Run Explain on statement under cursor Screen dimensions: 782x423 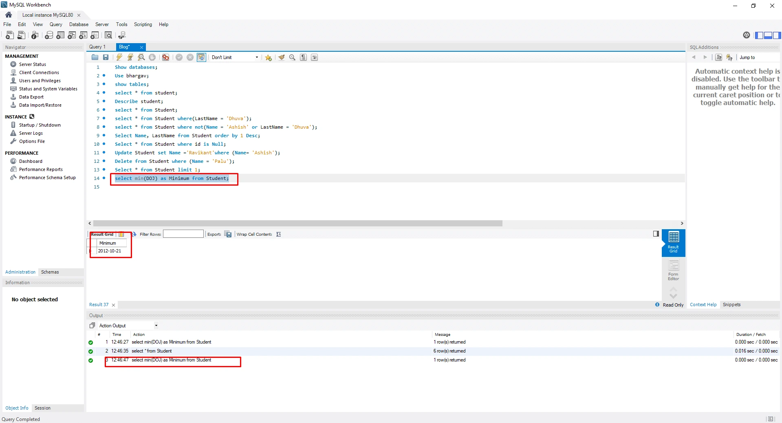141,57
